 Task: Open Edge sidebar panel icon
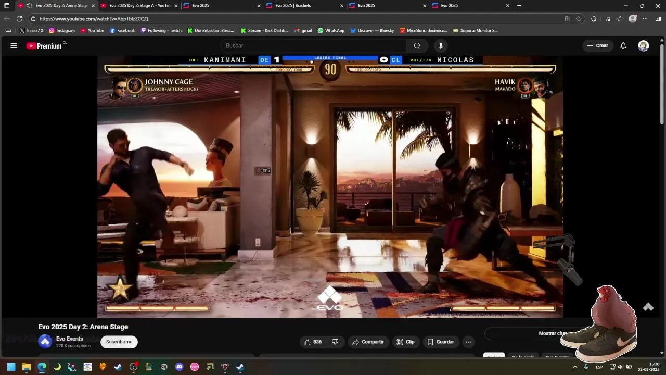pos(658,19)
